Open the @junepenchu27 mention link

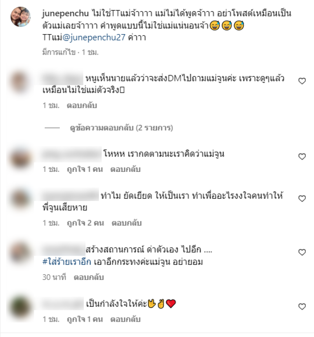[94, 37]
